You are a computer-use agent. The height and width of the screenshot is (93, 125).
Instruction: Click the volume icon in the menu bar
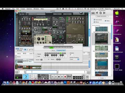(x=88, y=9)
